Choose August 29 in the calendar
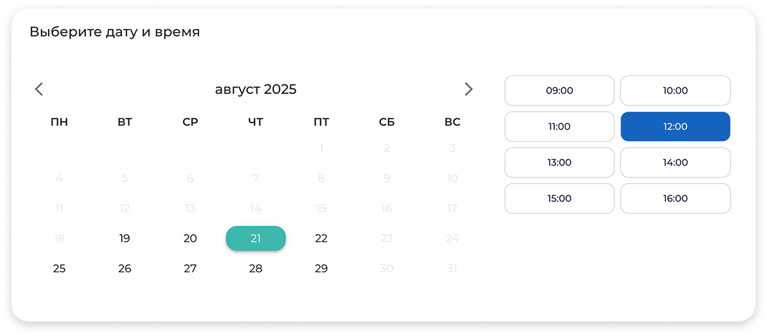The width and height of the screenshot is (767, 336). 321,269
